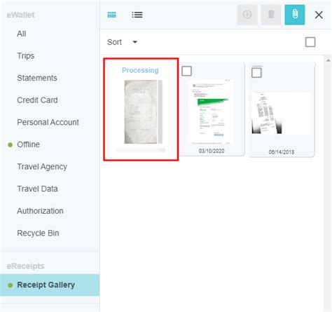Select Credit Card in sidebar
Image resolution: width=332 pixels, height=312 pixels.
pyautogui.click(x=37, y=100)
